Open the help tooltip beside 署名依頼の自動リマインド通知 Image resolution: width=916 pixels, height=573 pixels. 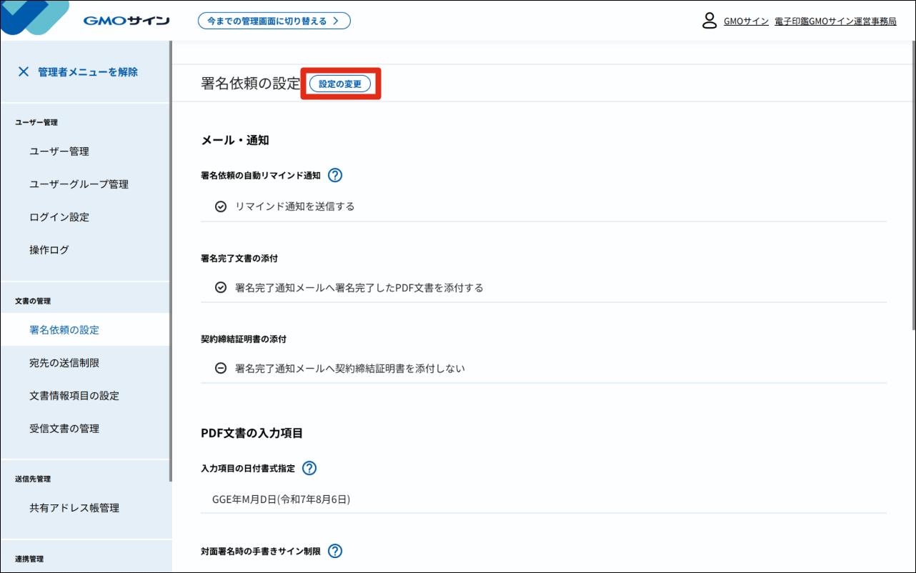335,174
